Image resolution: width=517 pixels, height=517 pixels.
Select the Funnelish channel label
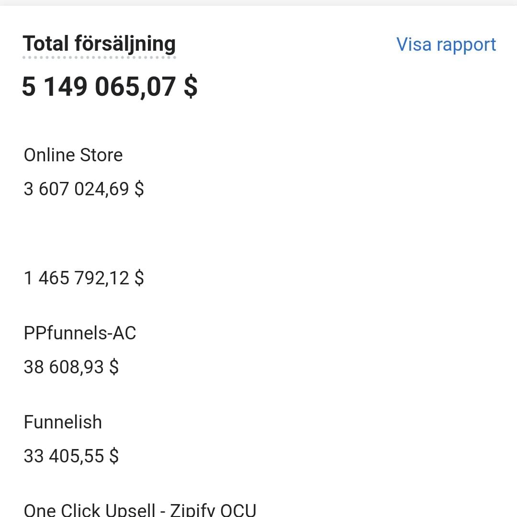63,422
